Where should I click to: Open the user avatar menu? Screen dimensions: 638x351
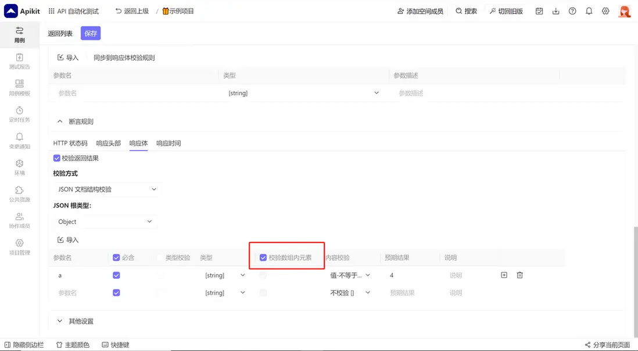click(x=625, y=12)
